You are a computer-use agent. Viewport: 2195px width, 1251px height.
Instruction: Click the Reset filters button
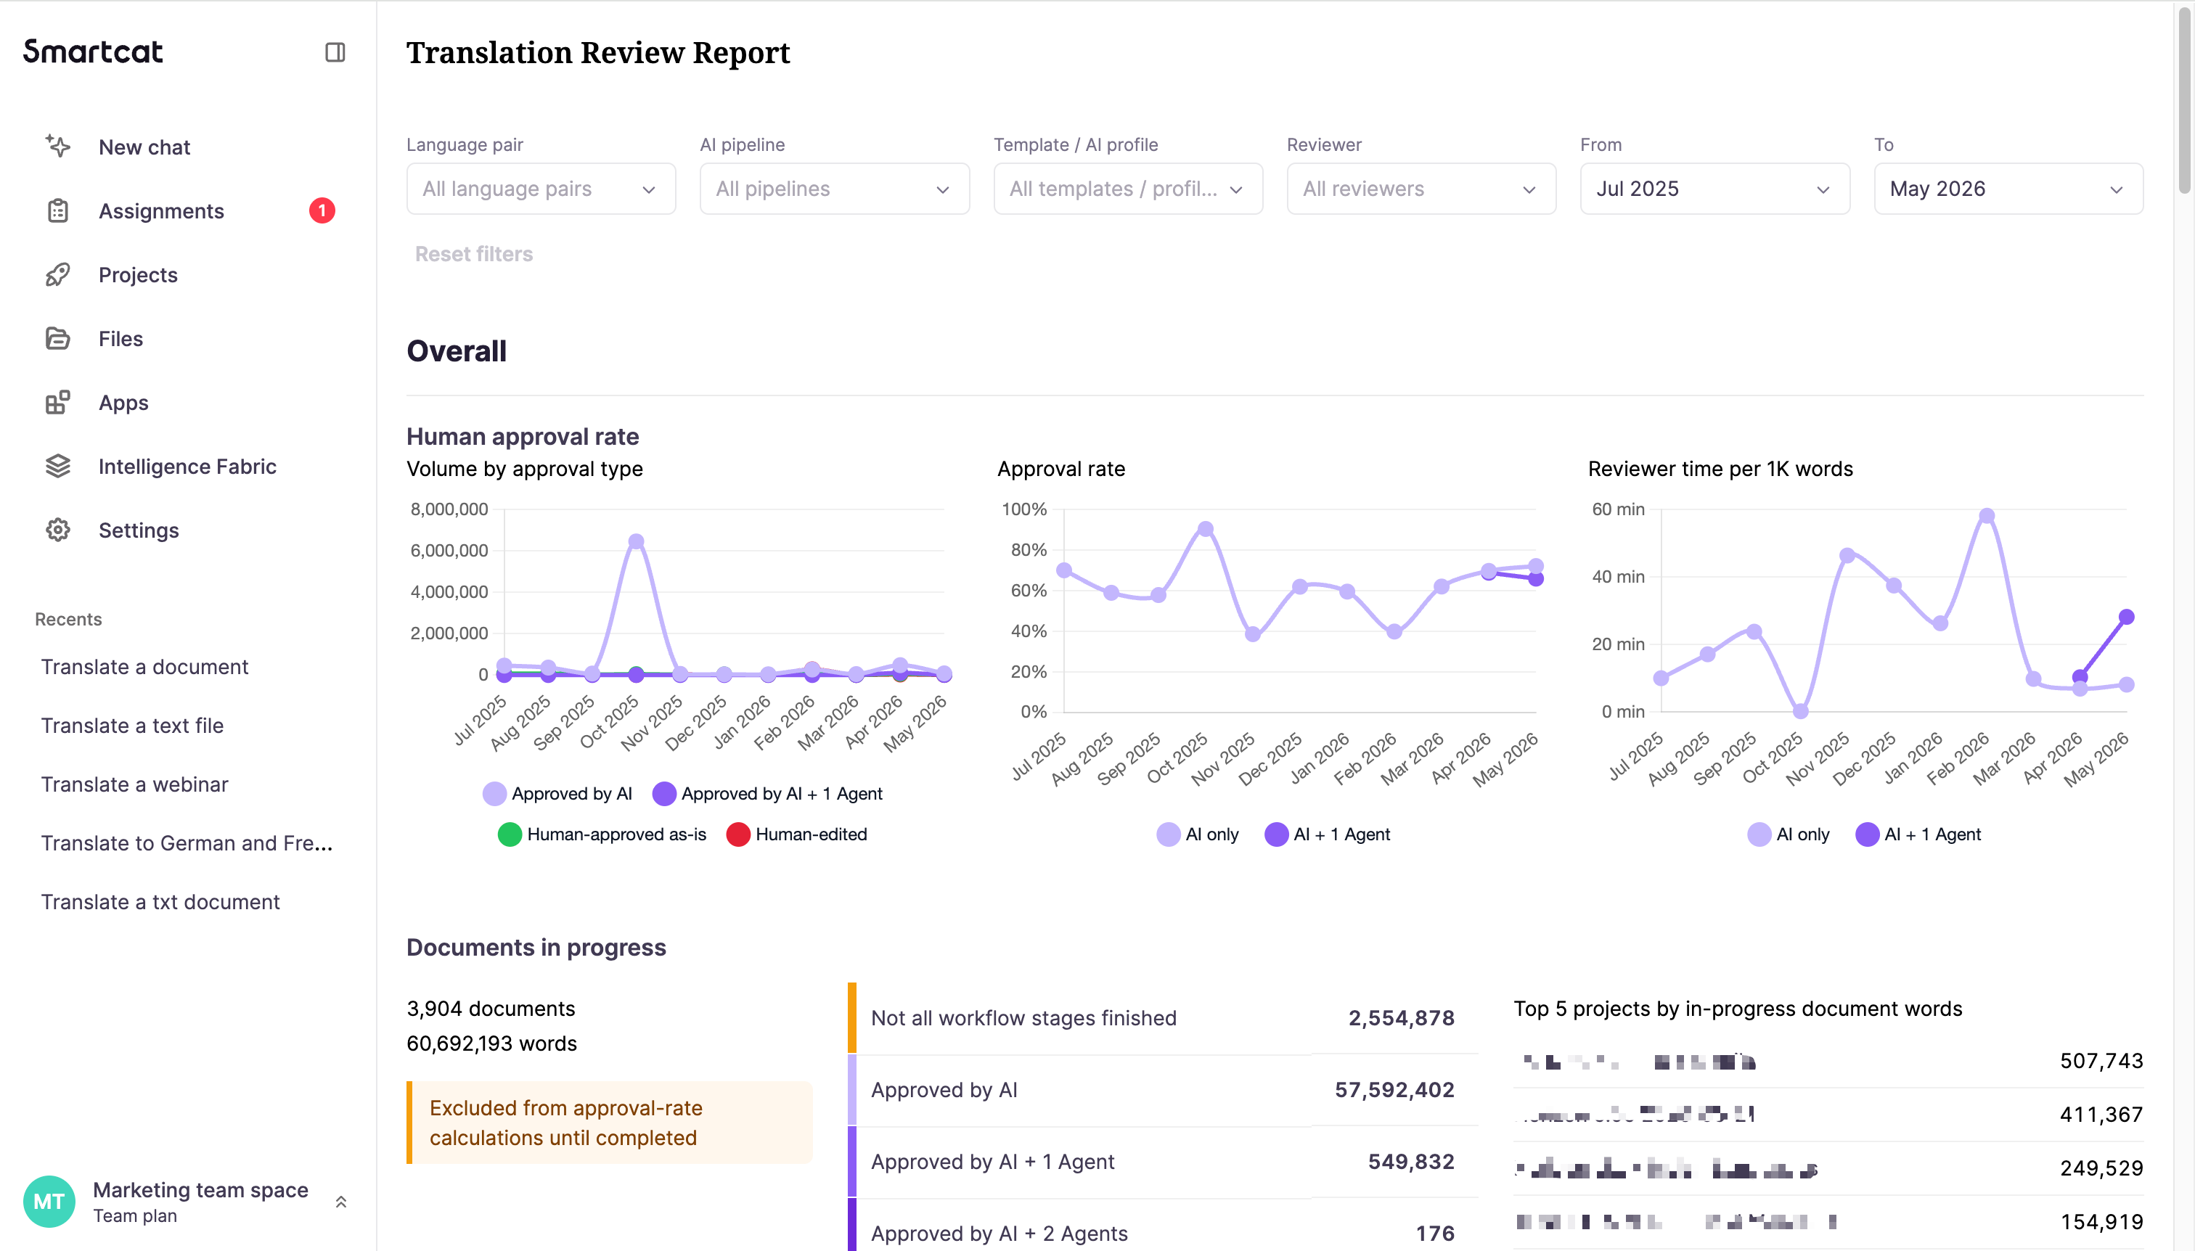click(475, 253)
